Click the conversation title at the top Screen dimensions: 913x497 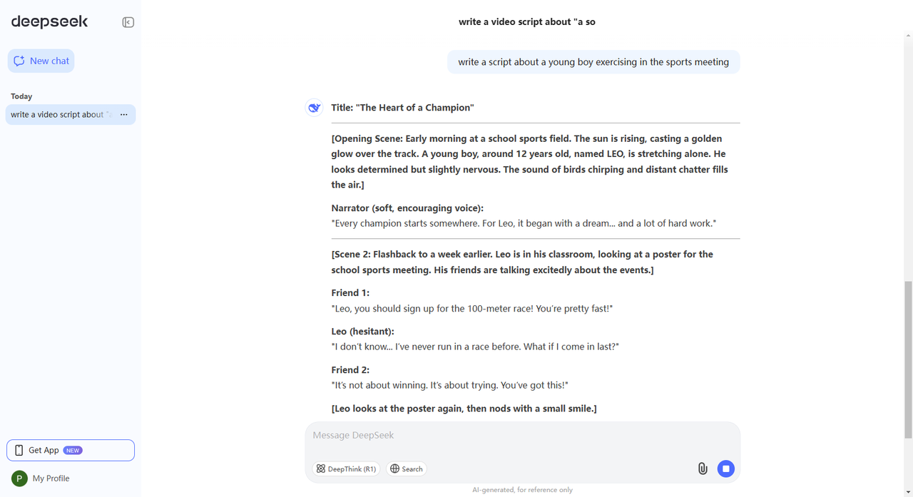coord(527,22)
